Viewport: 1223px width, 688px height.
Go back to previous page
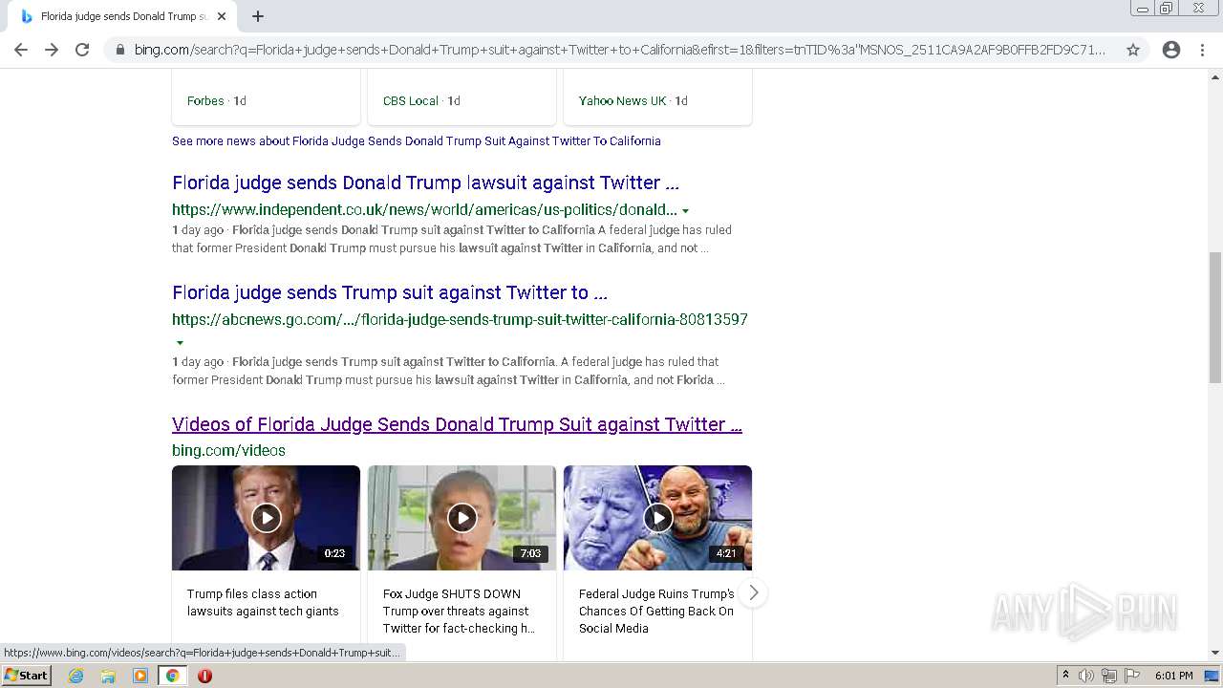[x=21, y=50]
